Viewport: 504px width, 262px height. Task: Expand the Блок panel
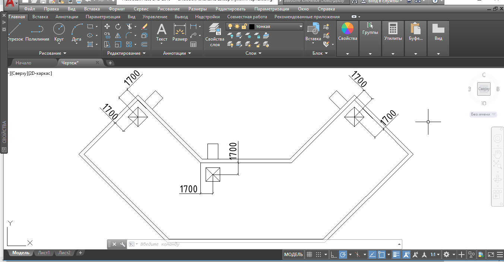(320, 53)
